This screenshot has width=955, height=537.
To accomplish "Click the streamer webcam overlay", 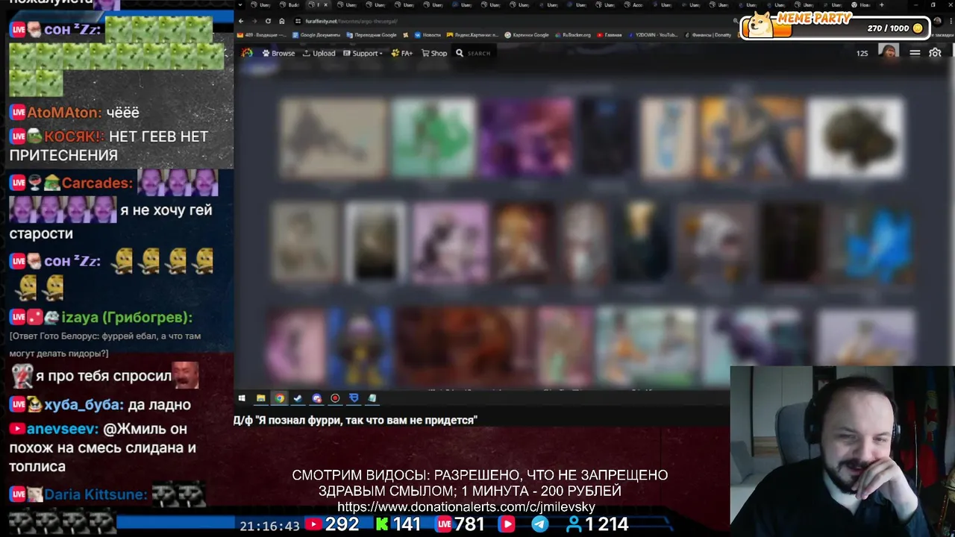I will 842,450.
